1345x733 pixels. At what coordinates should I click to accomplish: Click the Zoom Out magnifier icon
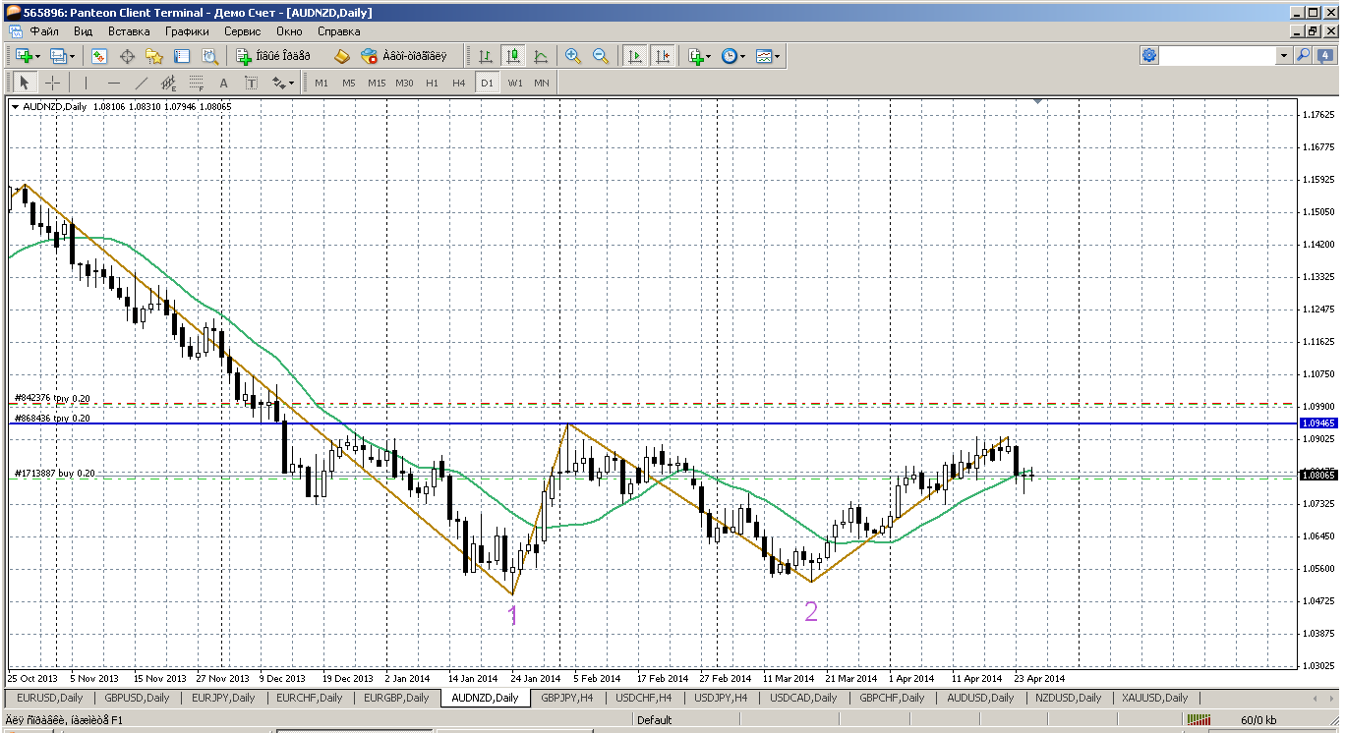(600, 57)
